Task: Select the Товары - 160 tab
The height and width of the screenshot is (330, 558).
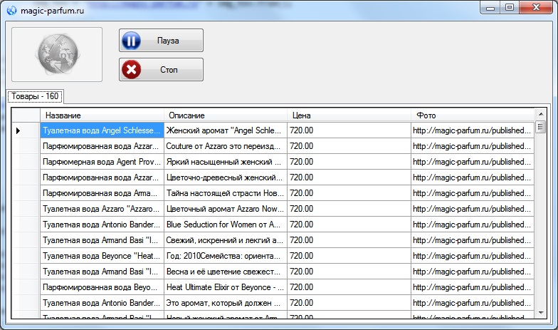Action: point(35,96)
